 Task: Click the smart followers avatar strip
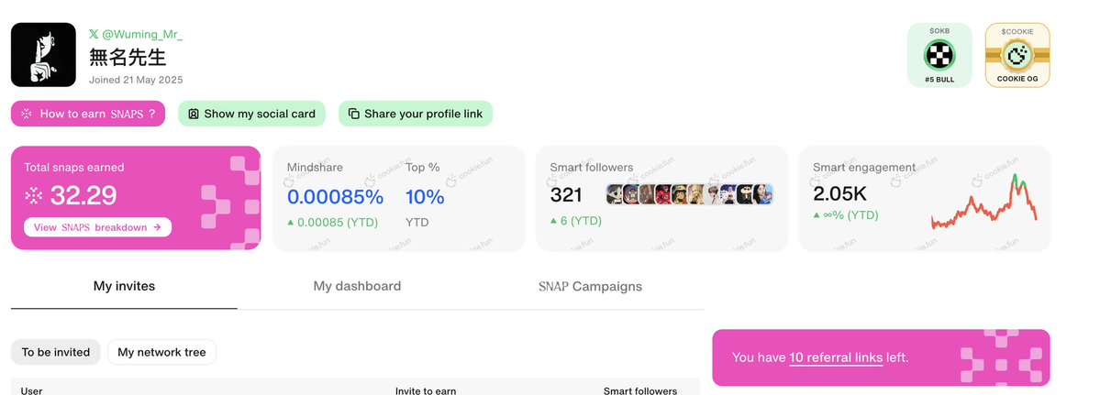pyautogui.click(x=690, y=194)
